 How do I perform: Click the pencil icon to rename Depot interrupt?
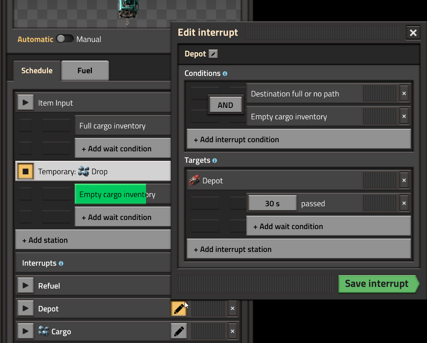(x=213, y=54)
